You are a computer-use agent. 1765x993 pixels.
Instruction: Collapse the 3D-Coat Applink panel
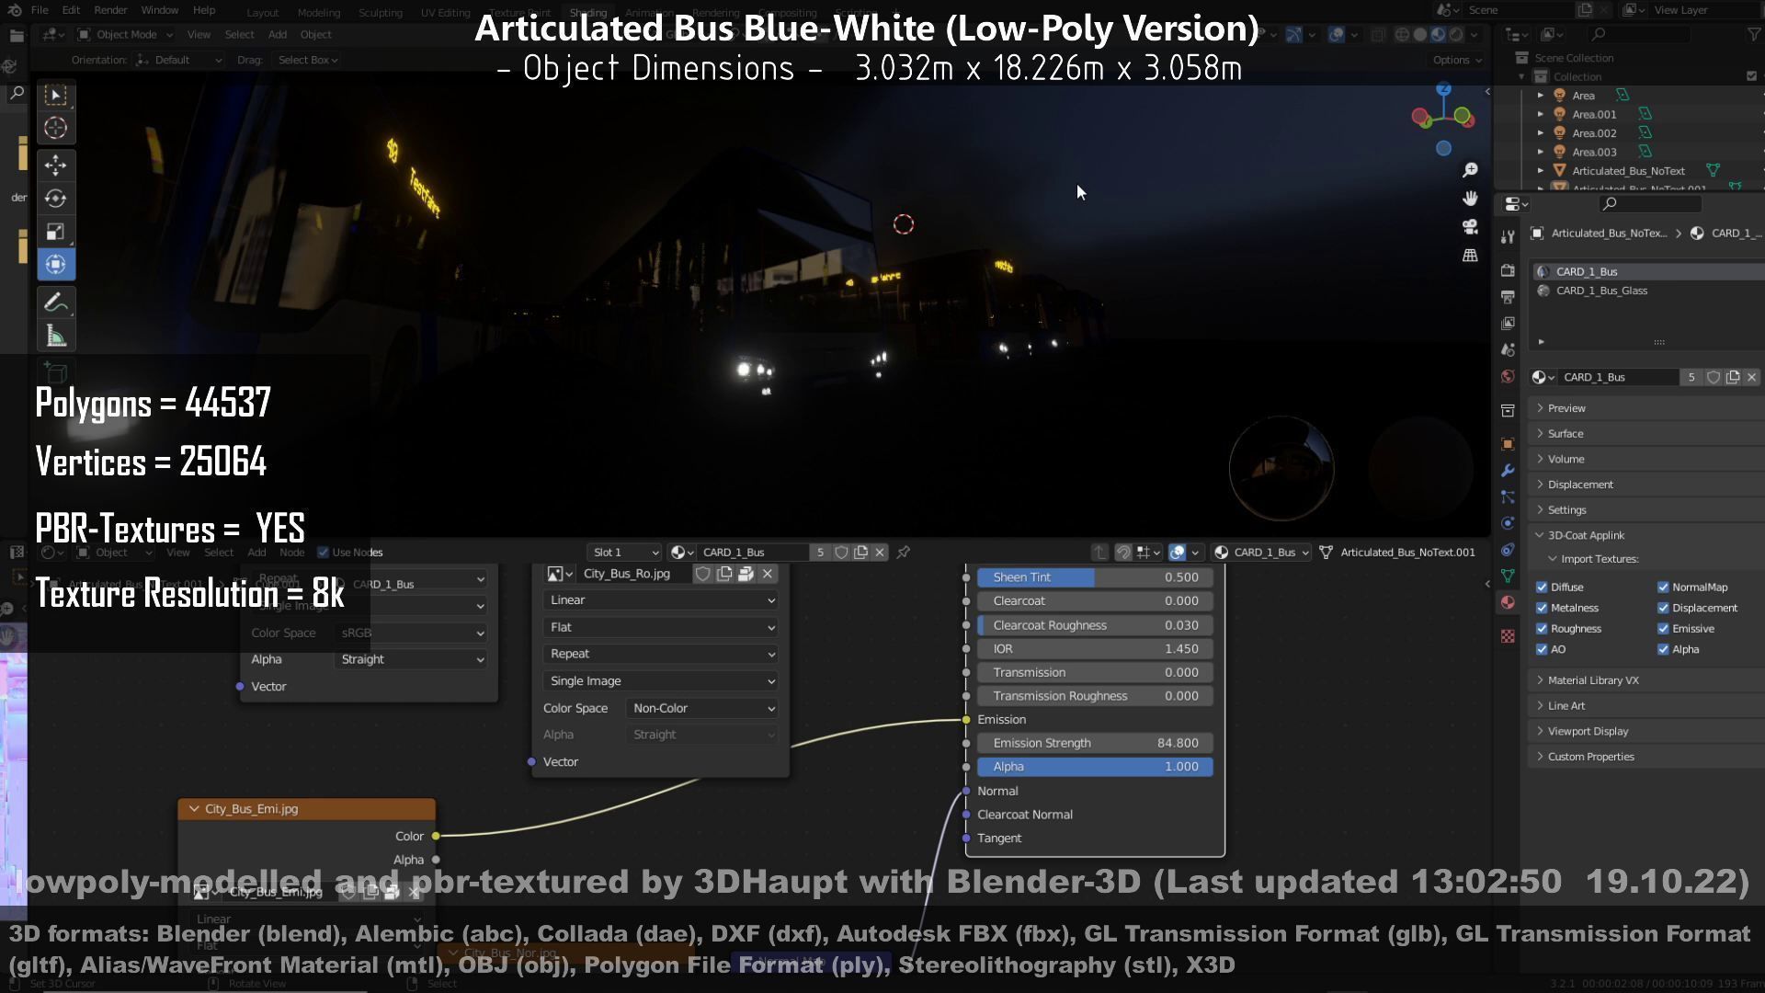pyautogui.click(x=1645, y=535)
